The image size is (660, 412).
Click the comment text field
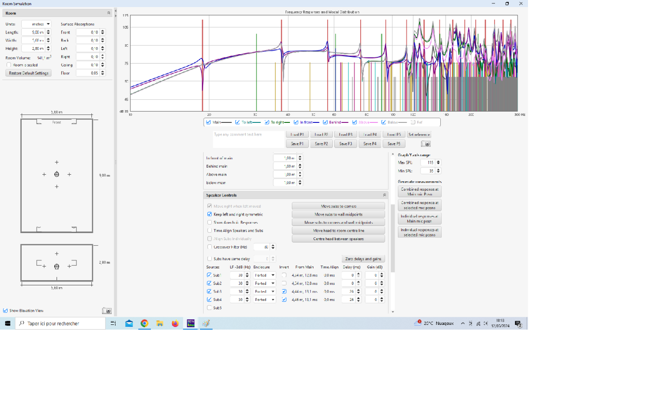[x=248, y=139]
